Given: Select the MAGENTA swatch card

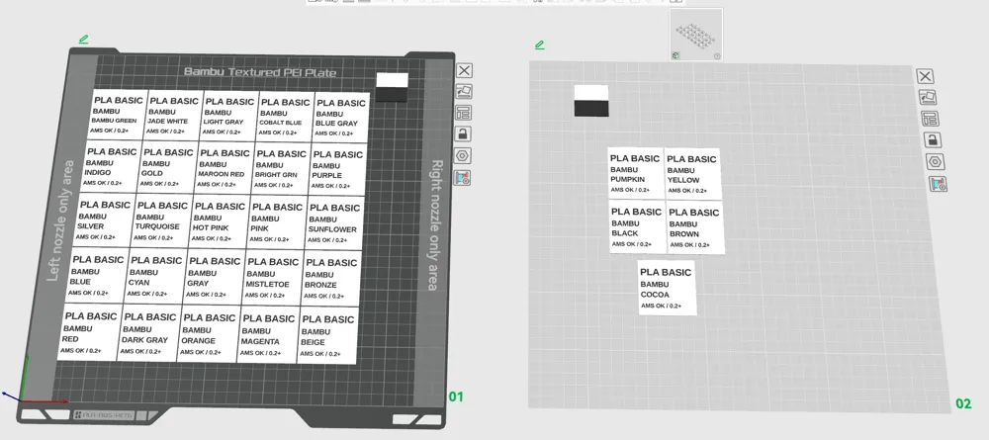Looking at the screenshot, I should coord(268,334).
